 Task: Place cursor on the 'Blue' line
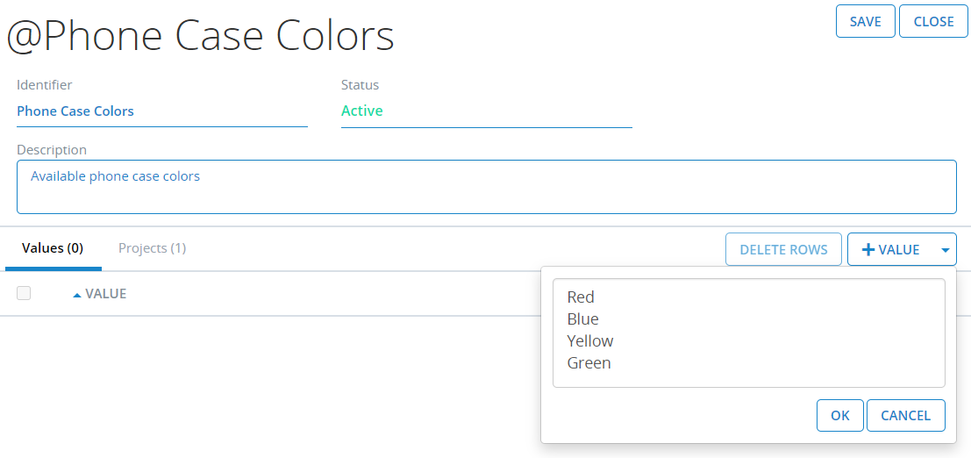point(583,319)
